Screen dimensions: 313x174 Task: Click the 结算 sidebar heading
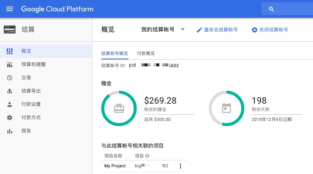pyautogui.click(x=28, y=29)
